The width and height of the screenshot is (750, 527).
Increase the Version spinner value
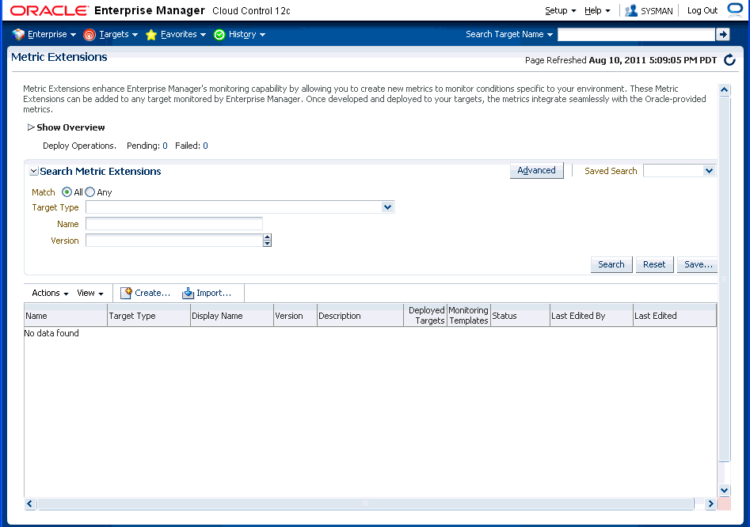268,237
